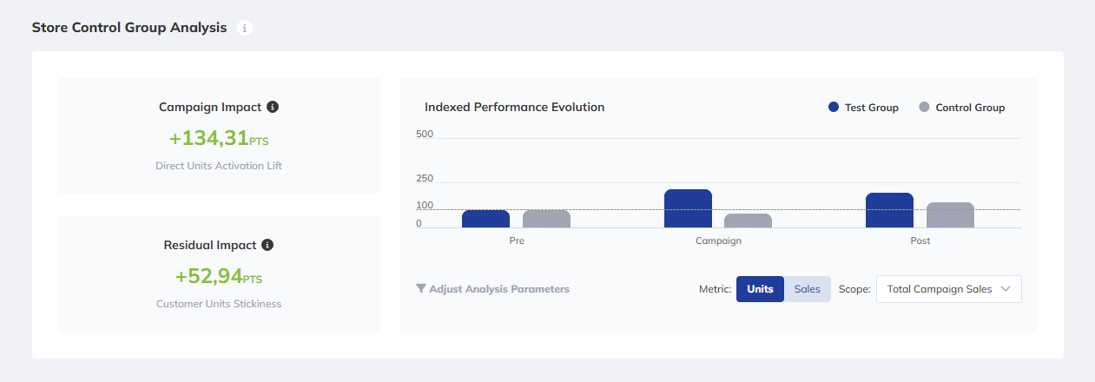Select the Post period gray control bar
Image resolution: width=1095 pixels, height=382 pixels.
[x=950, y=215]
